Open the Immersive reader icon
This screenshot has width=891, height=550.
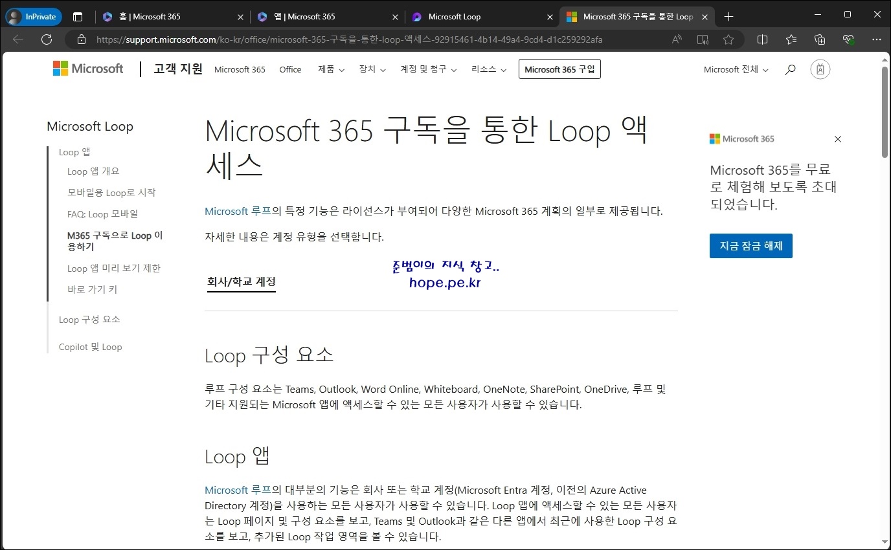point(703,39)
